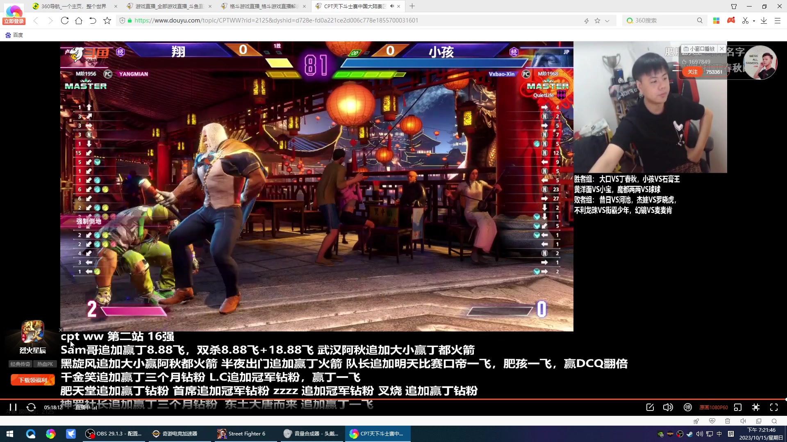The width and height of the screenshot is (787, 442).
Task: Close the CPT天下斗士赛 tab
Action: pyautogui.click(x=398, y=6)
